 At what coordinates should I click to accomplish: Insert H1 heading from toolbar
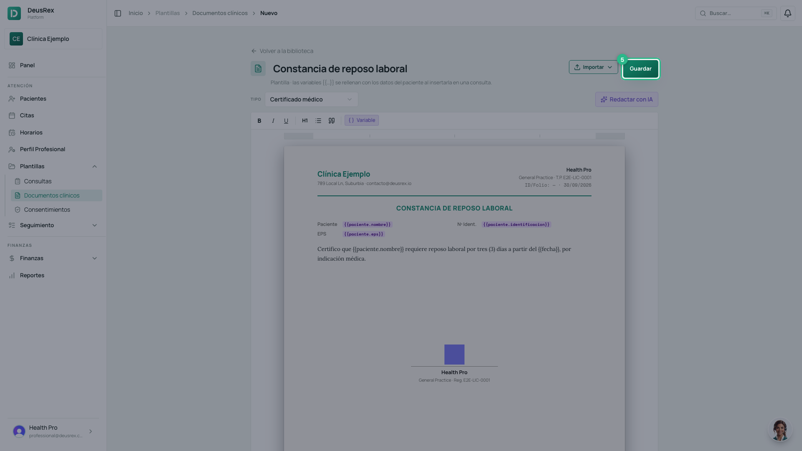[305, 121]
